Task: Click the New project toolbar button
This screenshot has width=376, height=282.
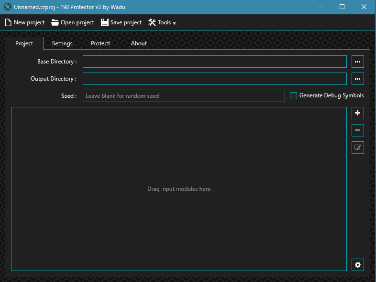Action: [x=25, y=22]
